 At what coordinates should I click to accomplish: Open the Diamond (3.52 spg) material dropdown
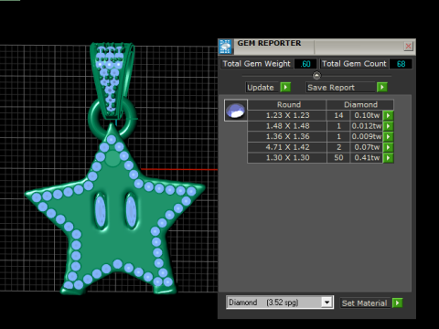(x=327, y=302)
